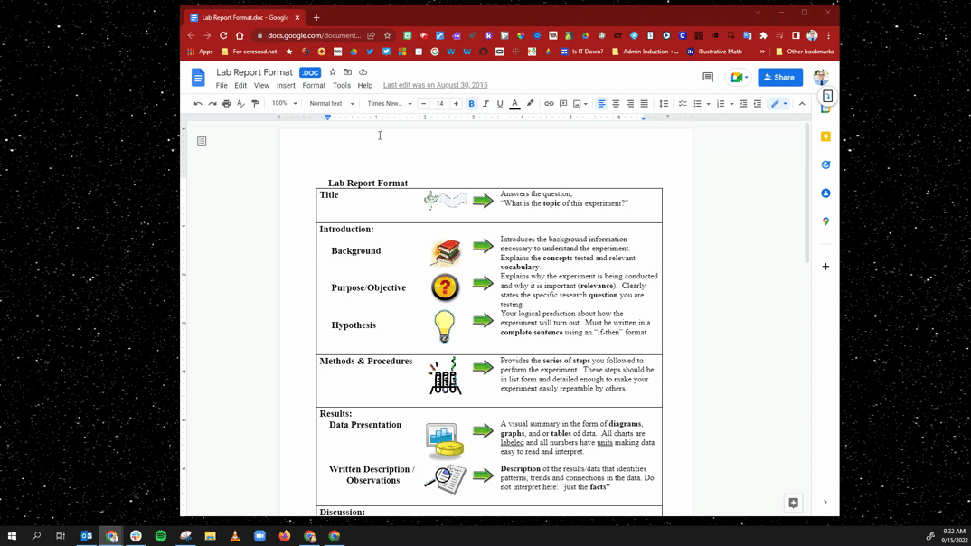Open a new browser tab
Image resolution: width=971 pixels, height=546 pixels.
tap(316, 17)
